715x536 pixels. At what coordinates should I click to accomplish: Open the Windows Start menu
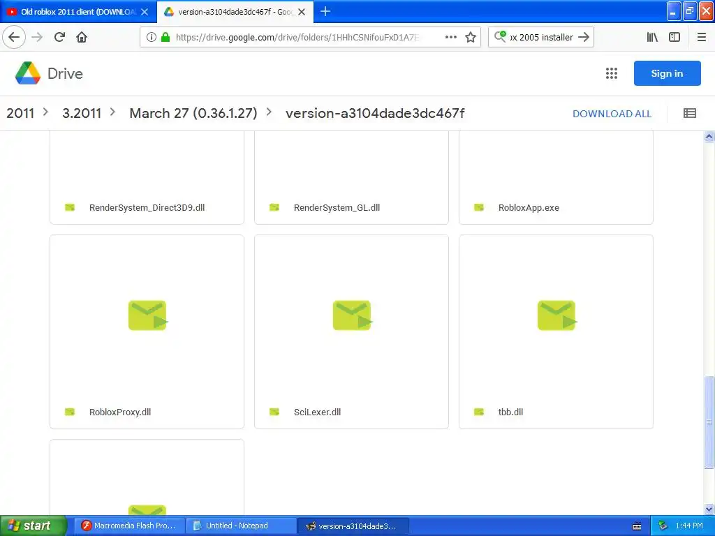tap(33, 526)
